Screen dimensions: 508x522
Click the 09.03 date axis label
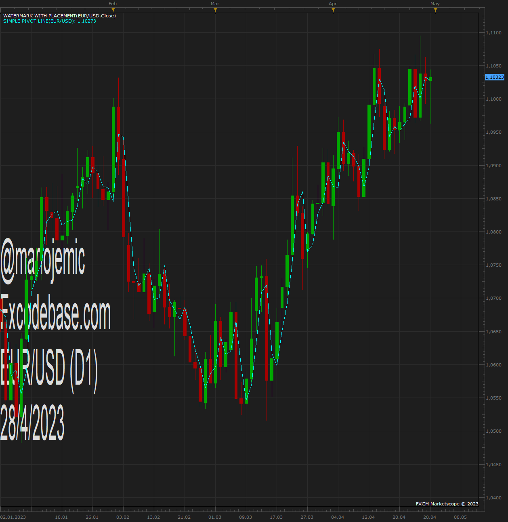(246, 517)
